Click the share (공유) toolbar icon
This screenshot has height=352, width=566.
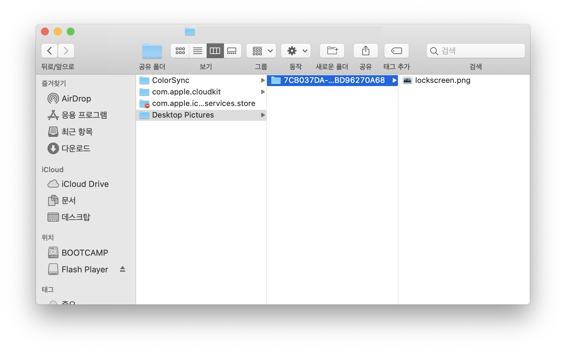pos(366,51)
